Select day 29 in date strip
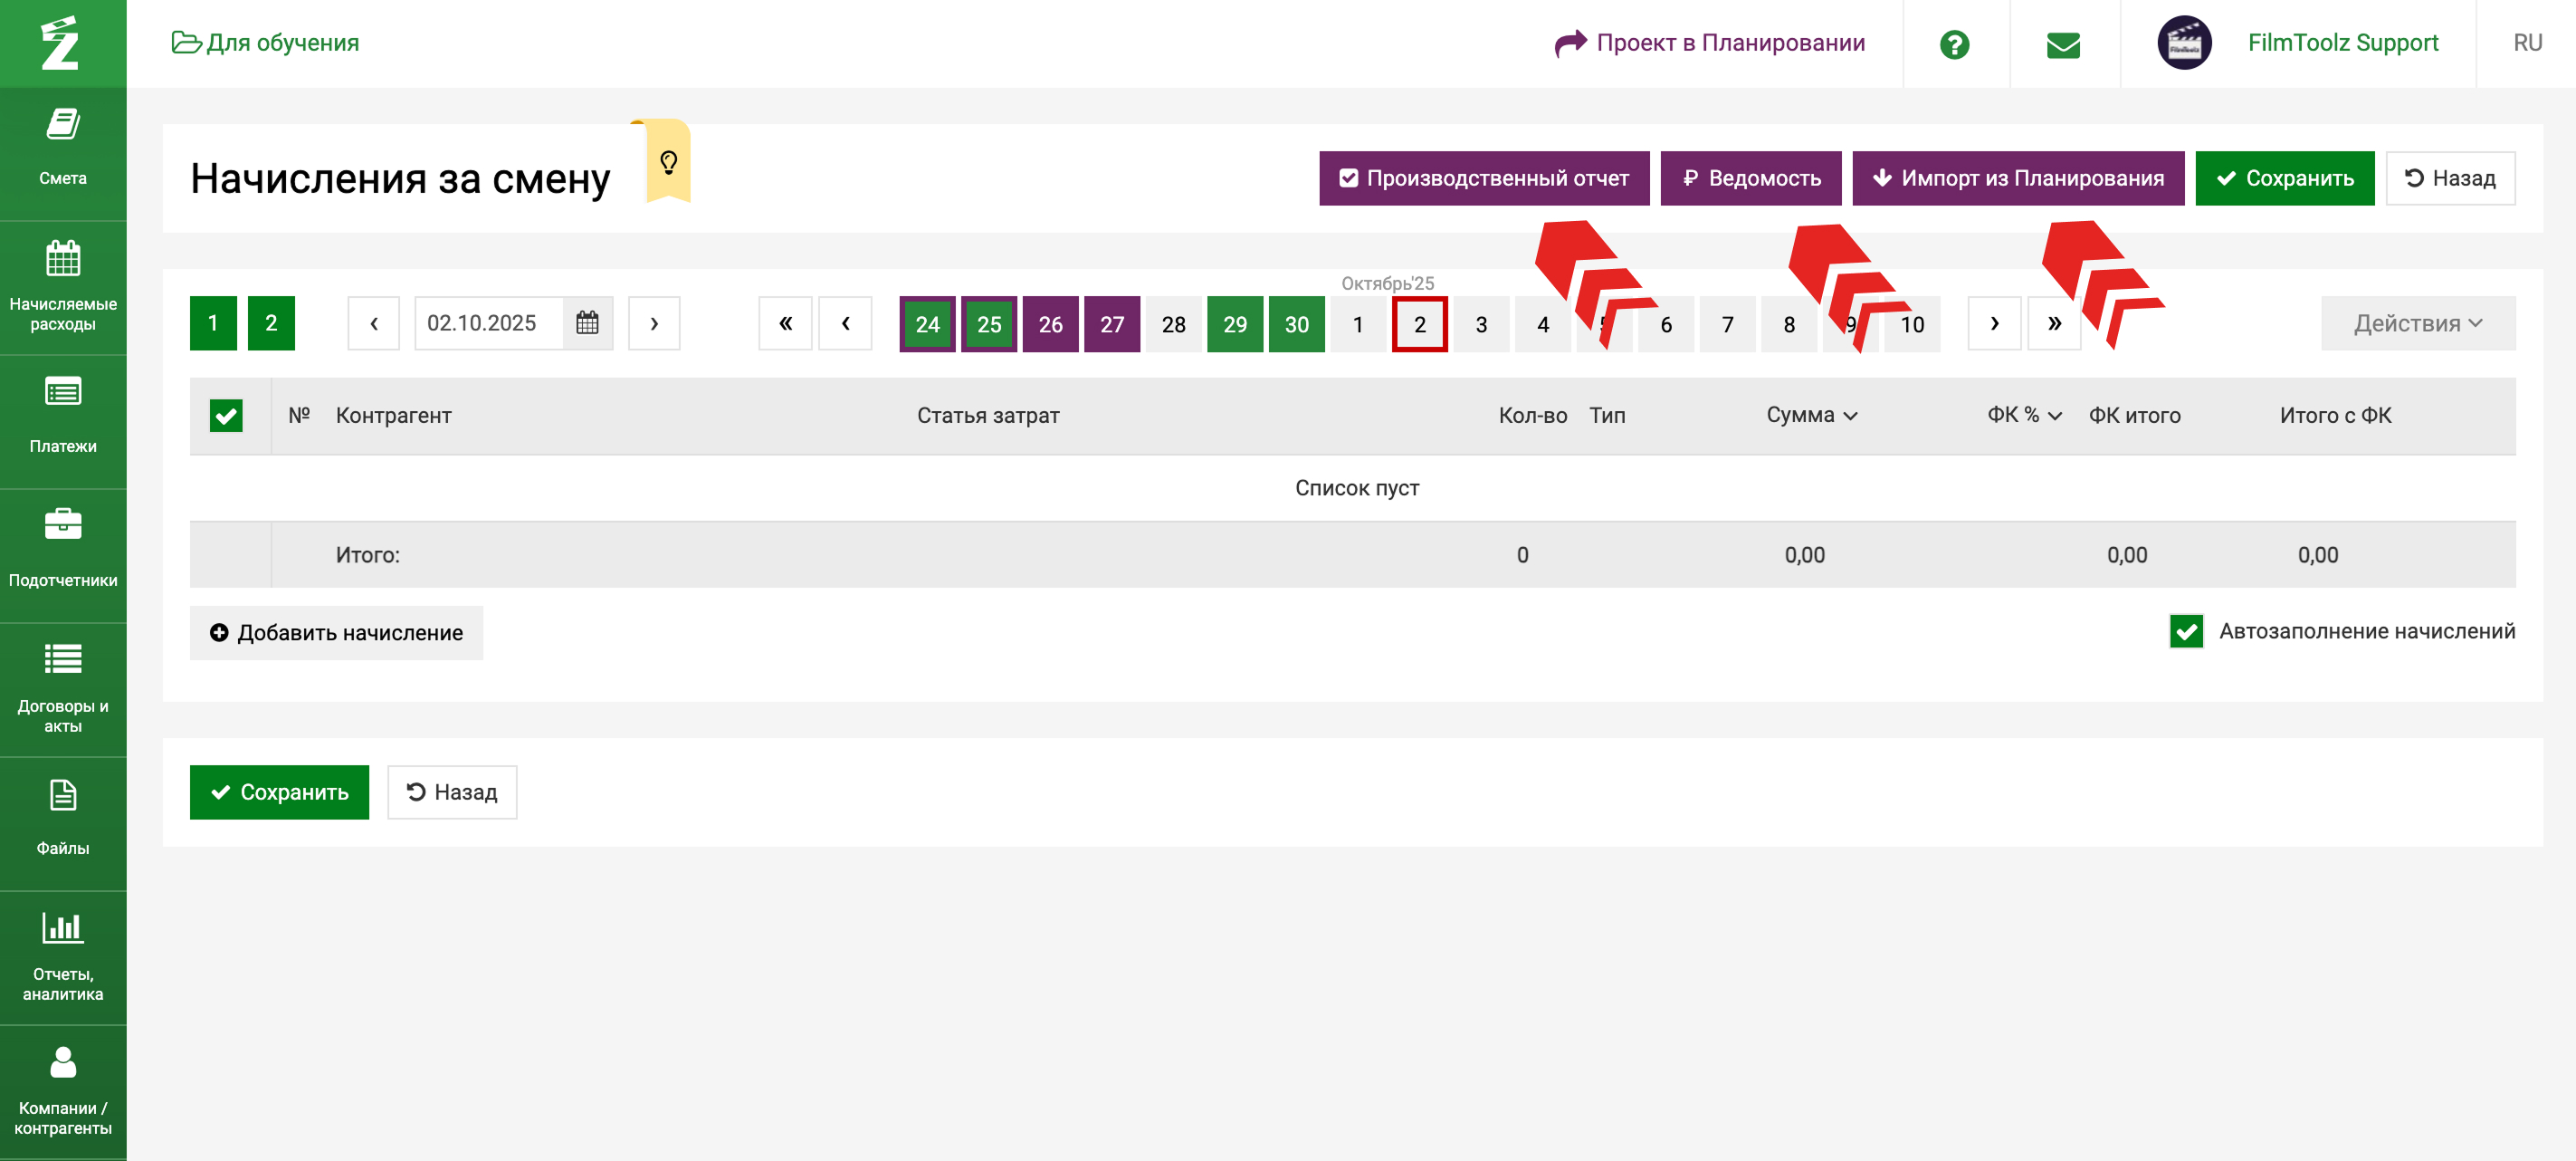 [1235, 324]
